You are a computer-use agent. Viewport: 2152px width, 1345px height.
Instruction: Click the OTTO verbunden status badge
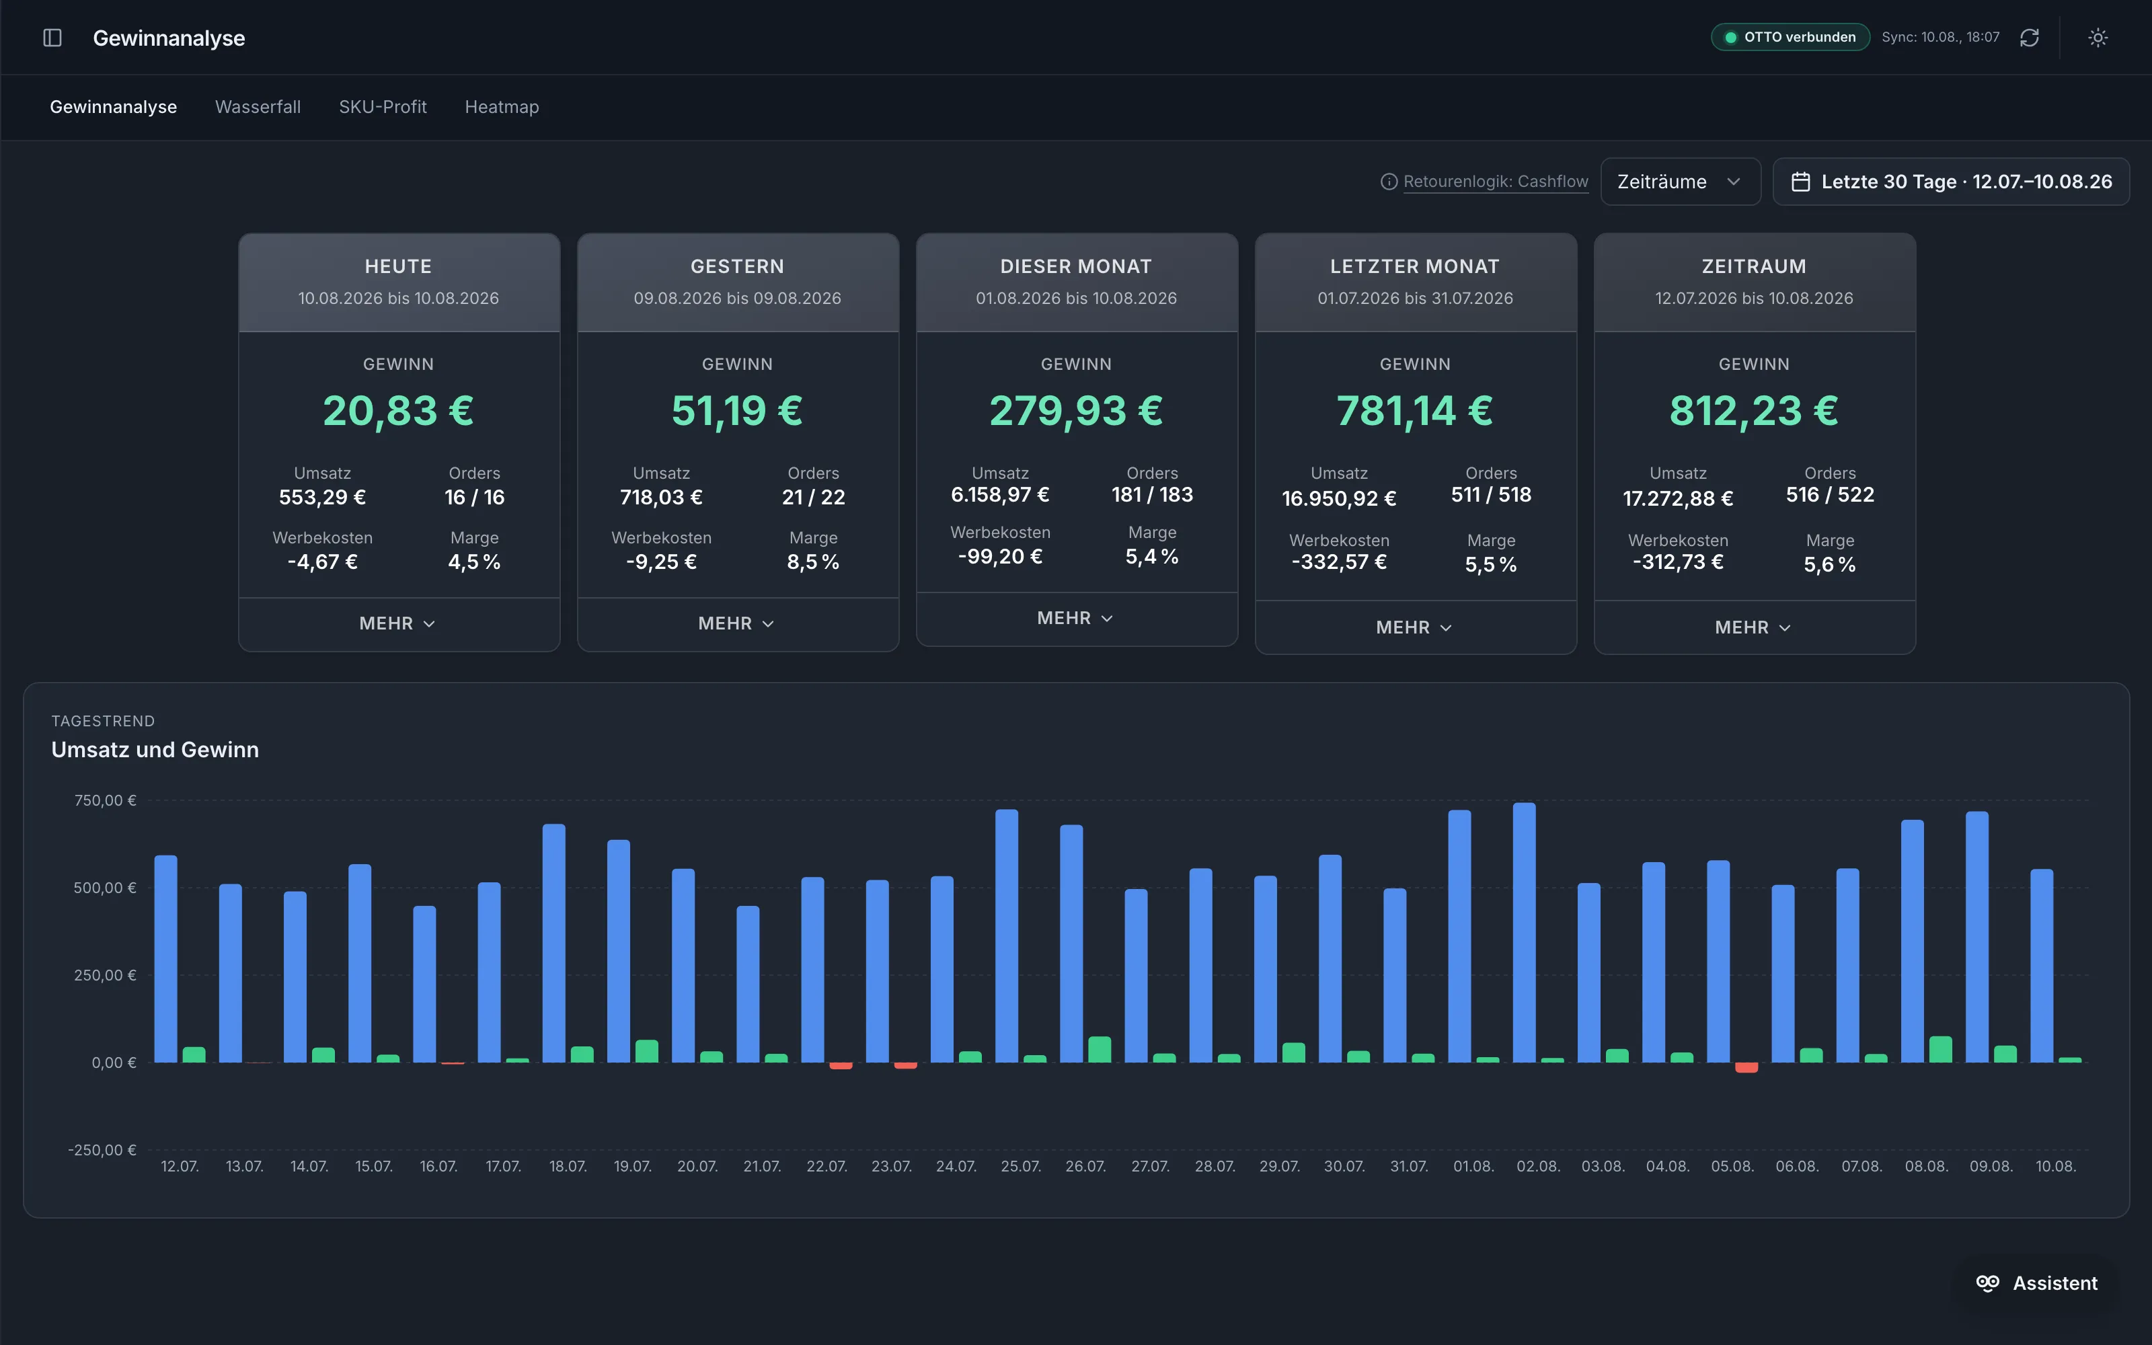coord(1790,38)
